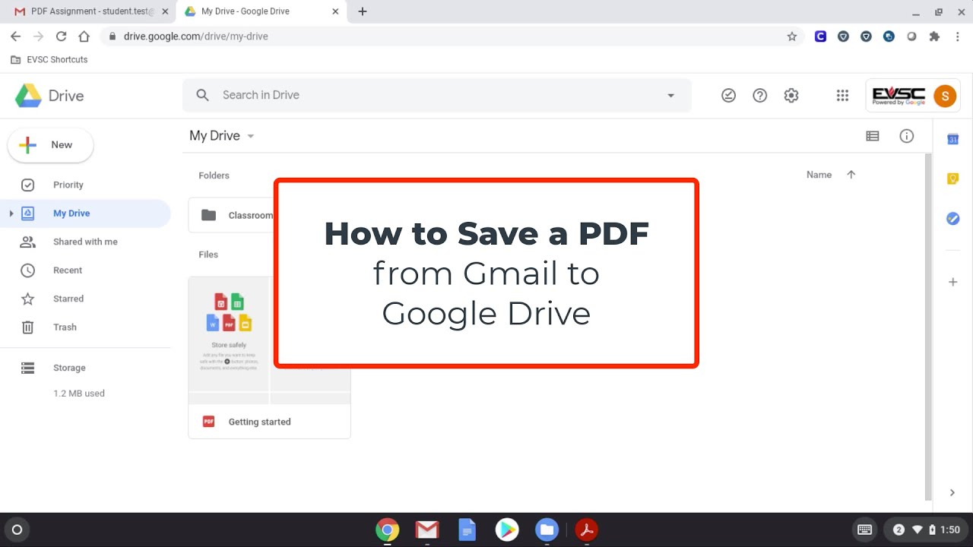Open Play Store from the shelf
973x547 pixels.
[507, 530]
